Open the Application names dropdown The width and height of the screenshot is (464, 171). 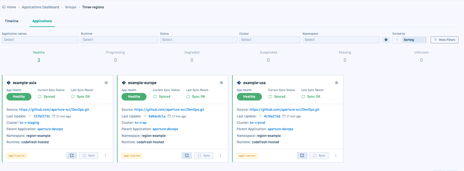pos(40,40)
